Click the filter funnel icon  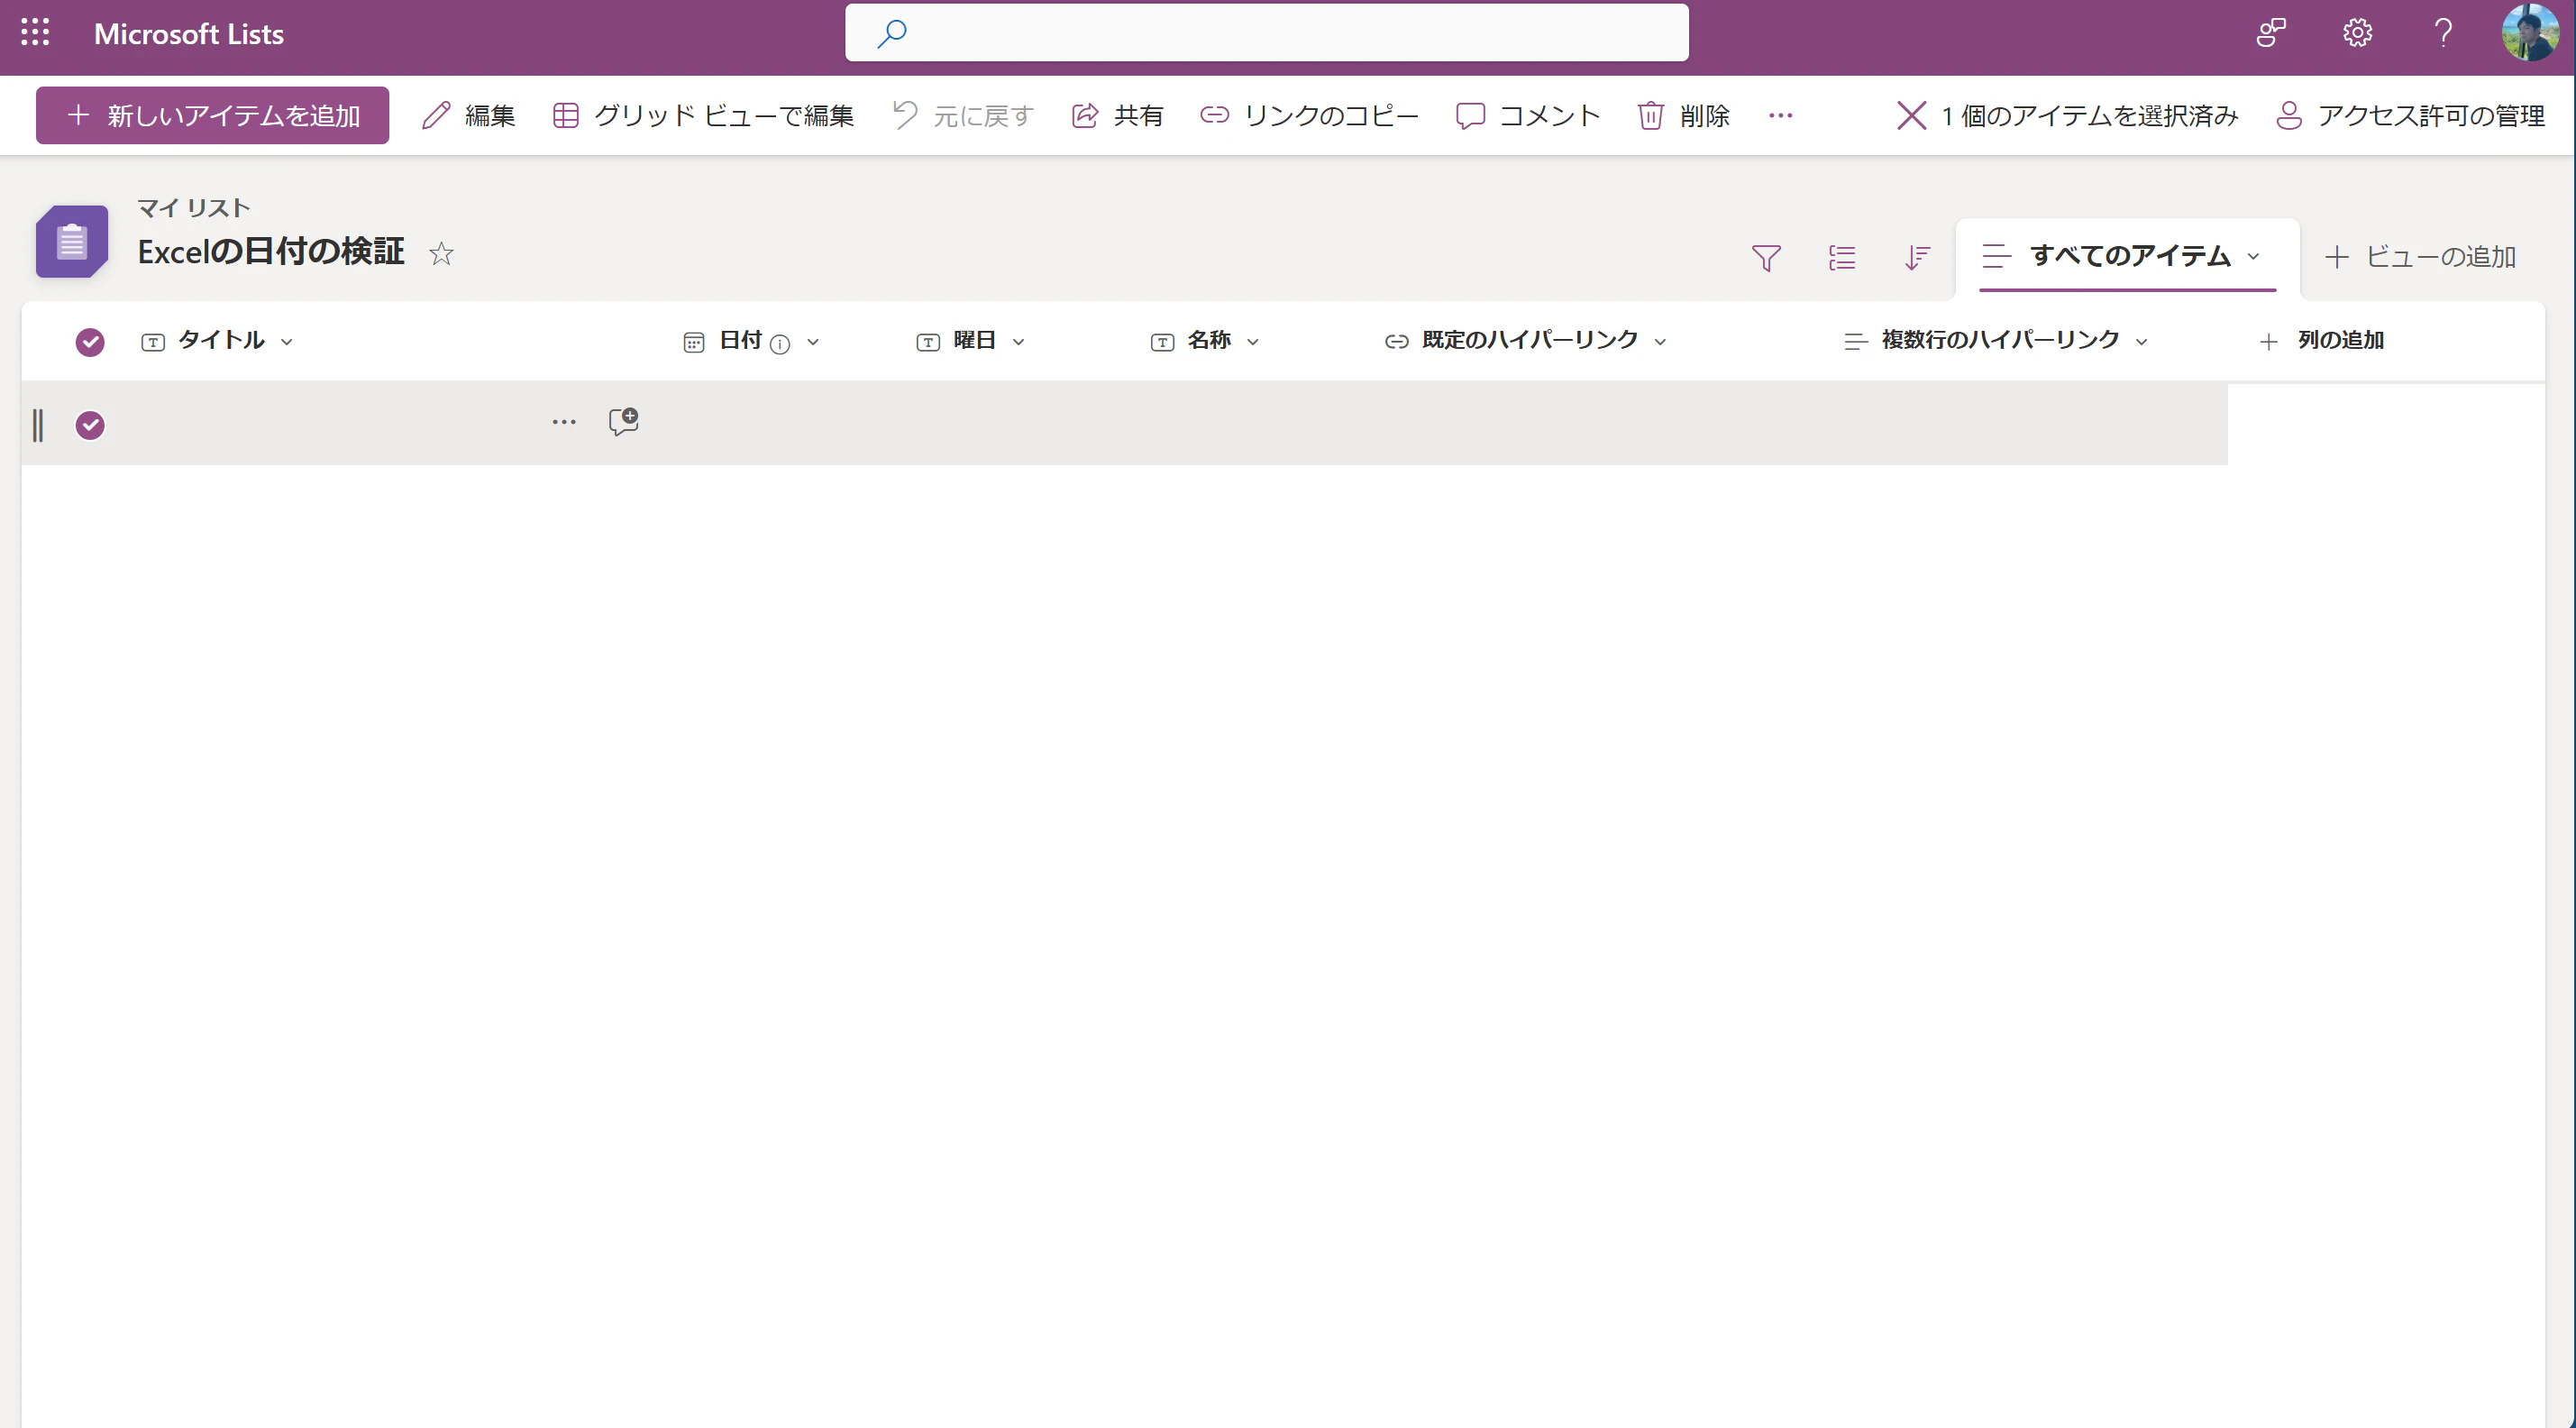[1766, 257]
